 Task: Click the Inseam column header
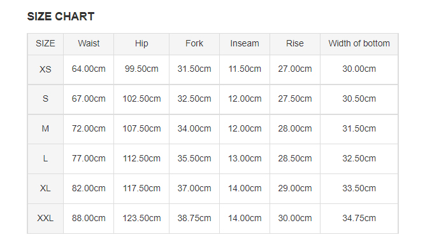coord(245,43)
